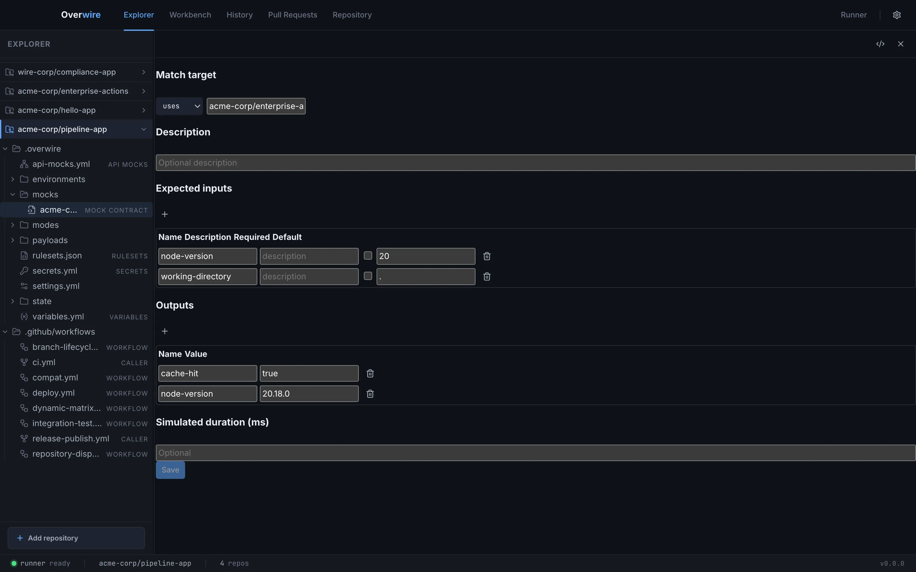Edit the cache-hit output value true
The image size is (916, 572).
[309, 373]
